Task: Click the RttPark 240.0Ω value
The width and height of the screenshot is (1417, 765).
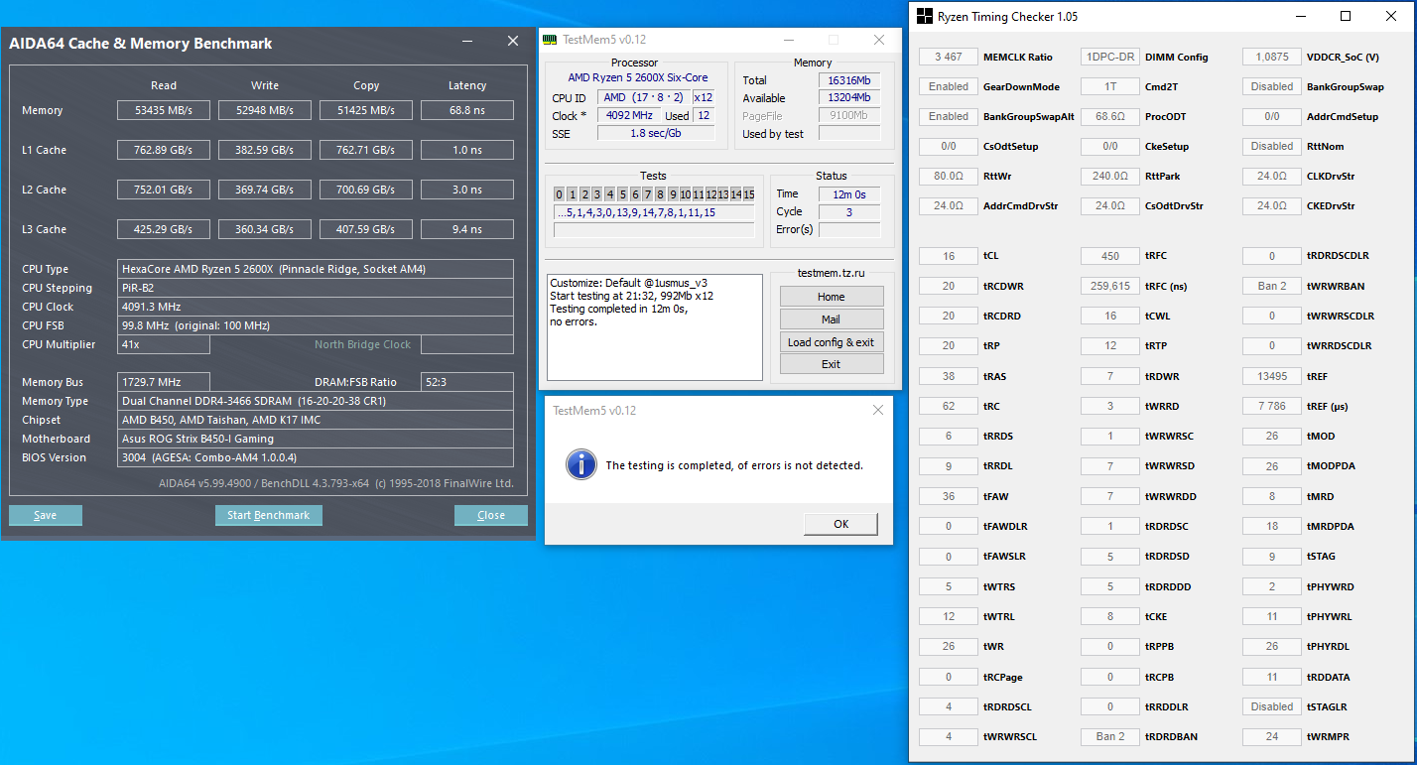Action: point(1110,177)
